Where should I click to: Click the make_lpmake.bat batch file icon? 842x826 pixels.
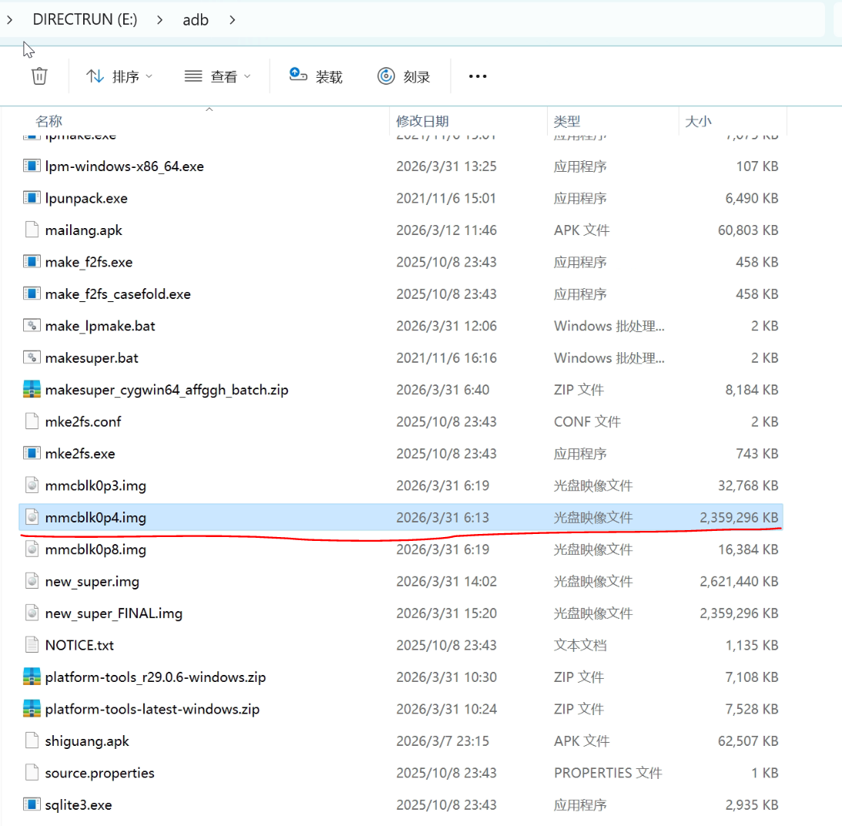(32, 326)
